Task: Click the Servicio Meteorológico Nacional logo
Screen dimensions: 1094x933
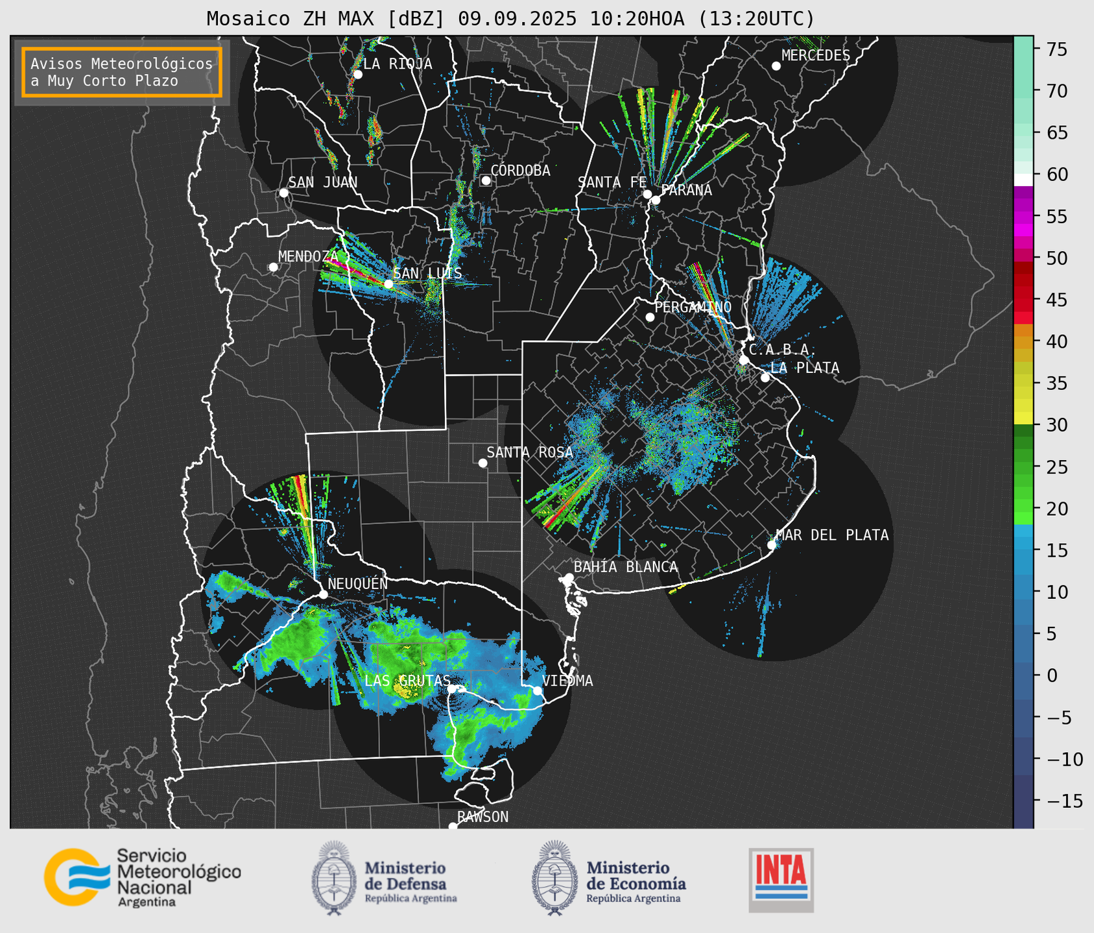Action: coord(142,877)
